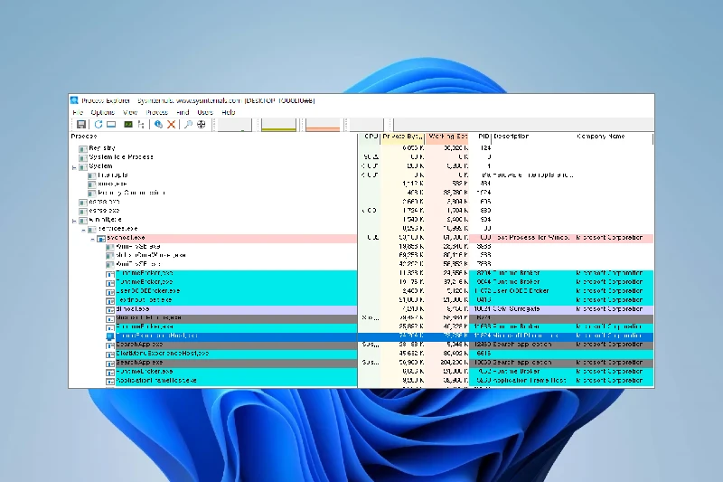Select the highlighted PhoneExperienceHost.exe row

coord(361,336)
